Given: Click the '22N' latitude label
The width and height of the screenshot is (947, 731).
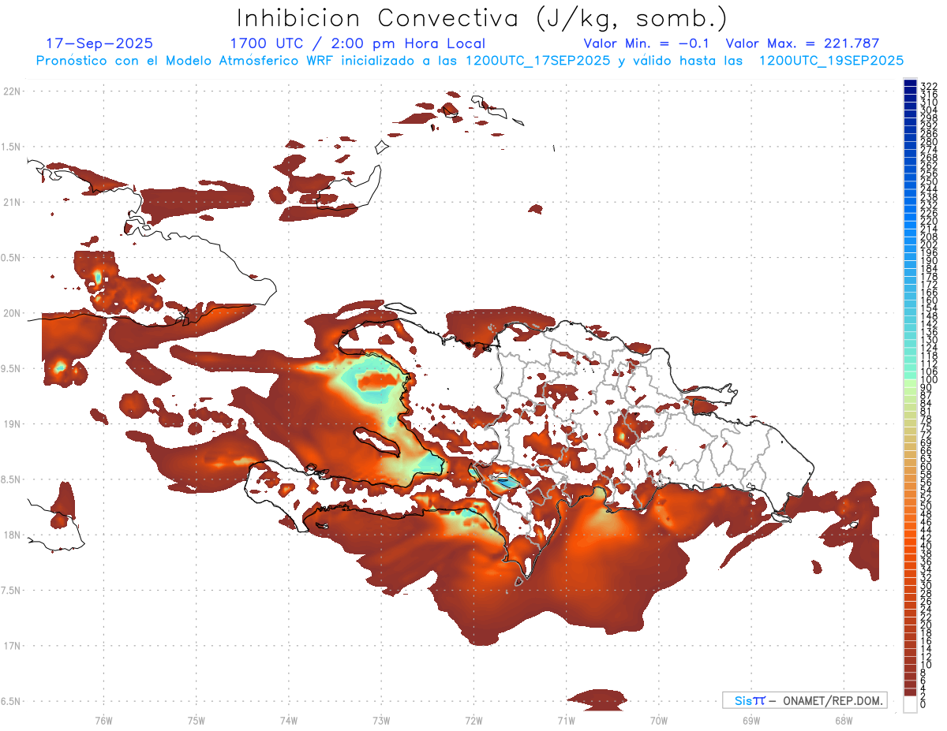Looking at the screenshot, I should click(11, 91).
